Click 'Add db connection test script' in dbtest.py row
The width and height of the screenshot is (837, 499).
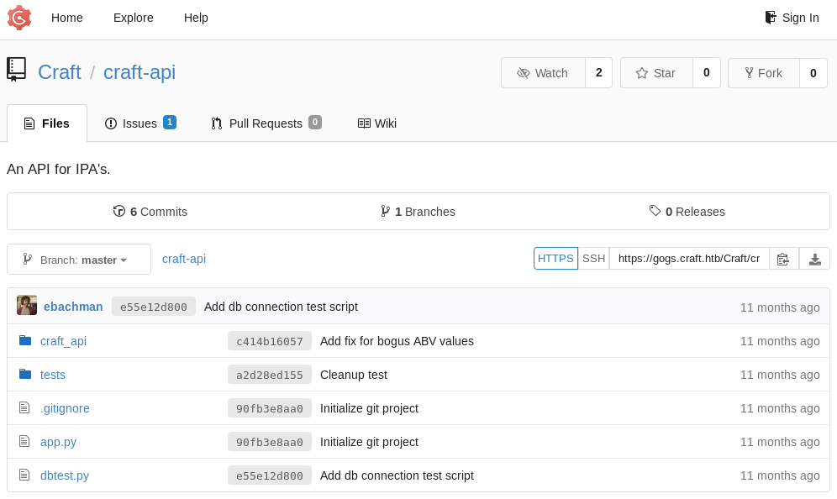pos(397,475)
